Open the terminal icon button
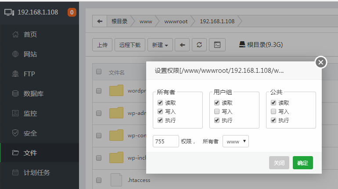This screenshot has width=338, height=189. [217, 45]
